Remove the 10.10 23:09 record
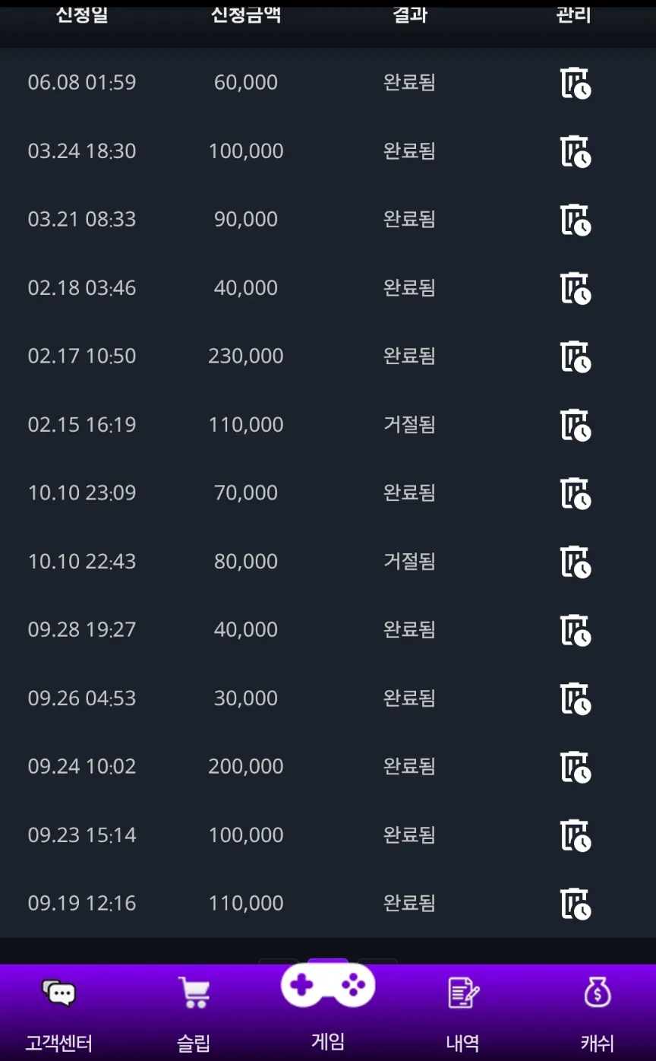Screen dimensions: 656x1061 tap(575, 493)
